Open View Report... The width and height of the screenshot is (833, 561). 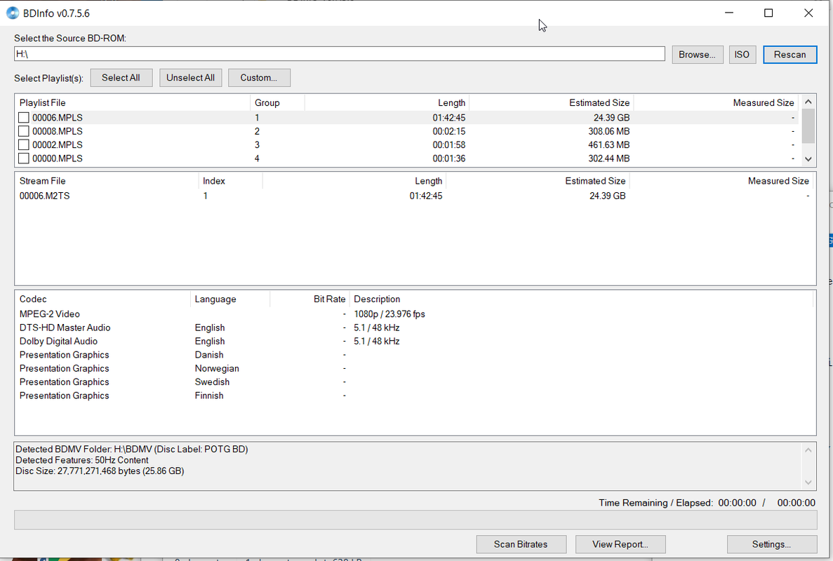[x=620, y=544]
